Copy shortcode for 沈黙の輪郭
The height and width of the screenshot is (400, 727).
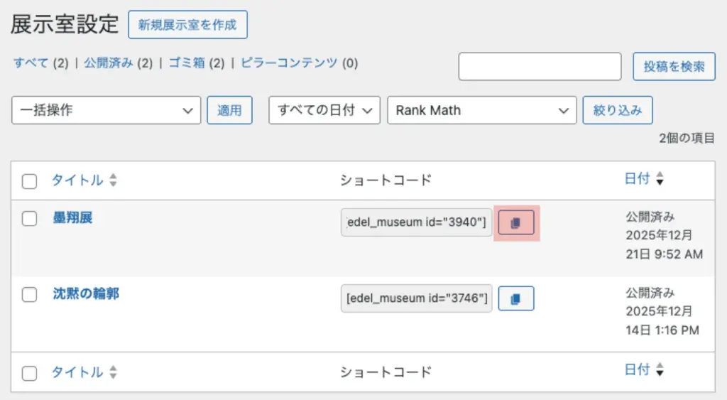(x=516, y=299)
